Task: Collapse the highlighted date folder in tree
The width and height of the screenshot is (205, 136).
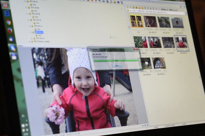Action: point(31,32)
